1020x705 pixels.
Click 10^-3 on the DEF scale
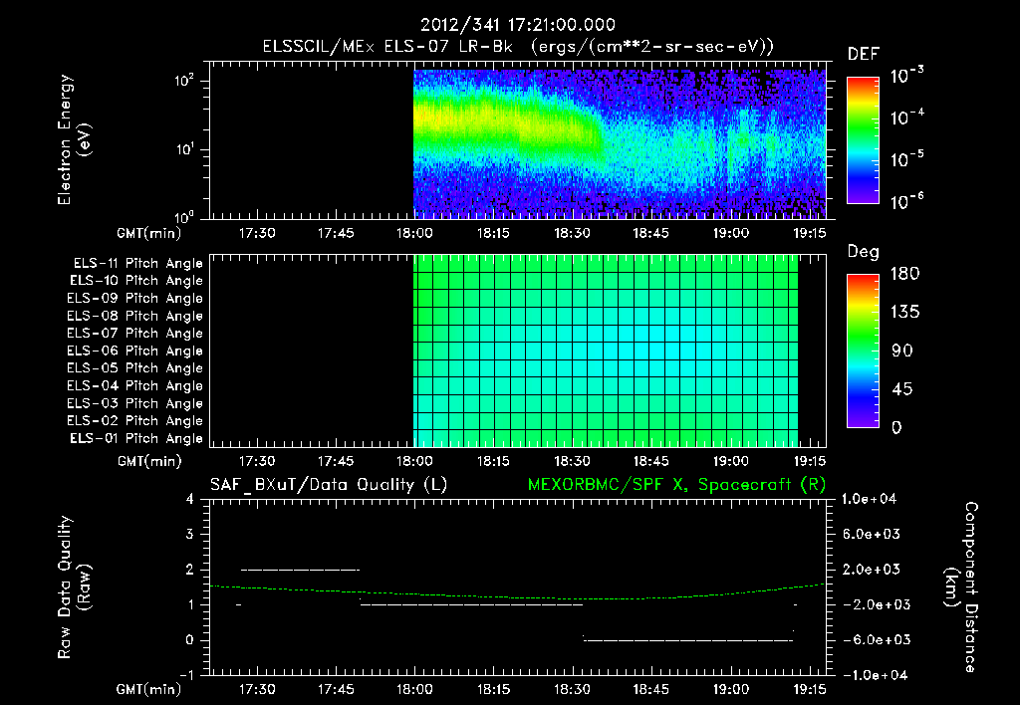click(907, 76)
